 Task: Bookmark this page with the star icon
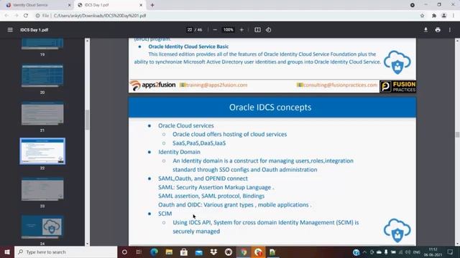pos(422,16)
